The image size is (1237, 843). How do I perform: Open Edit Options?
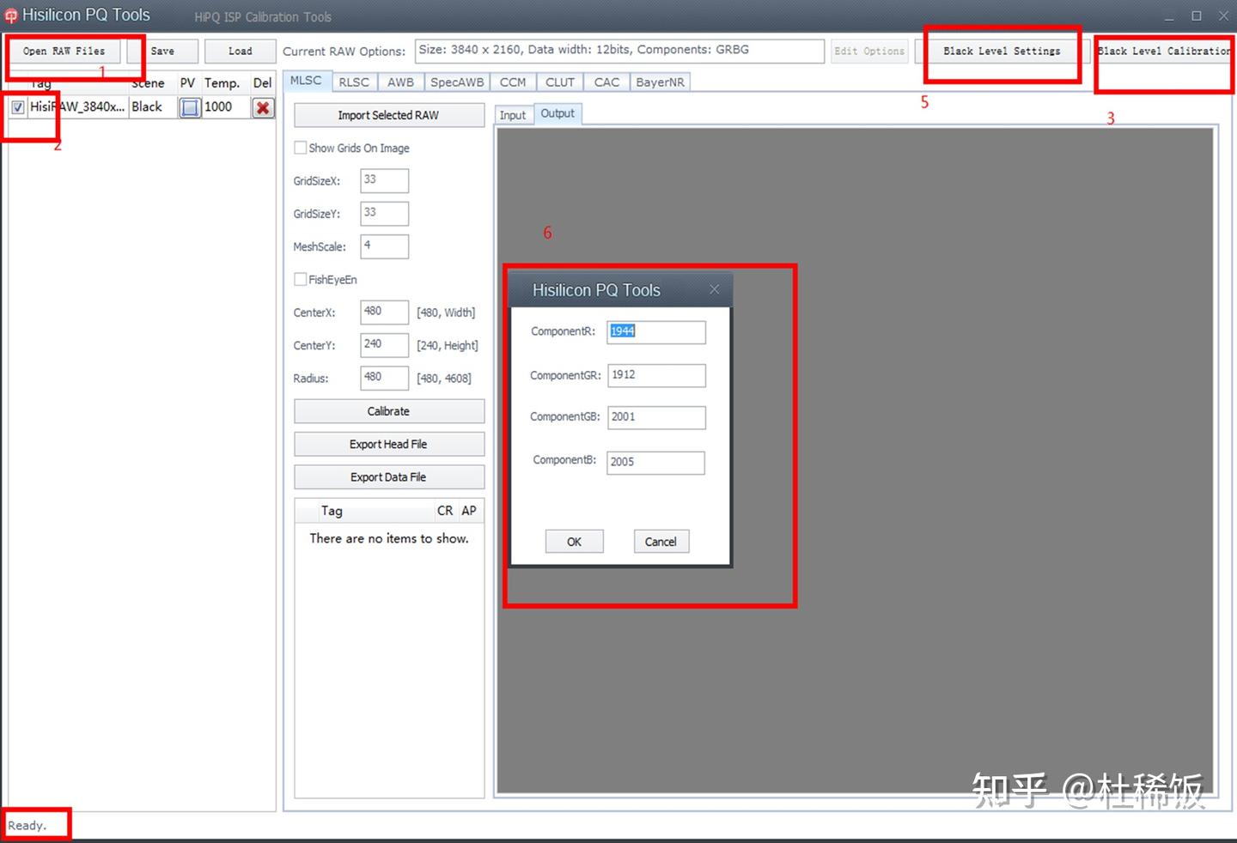tap(869, 52)
